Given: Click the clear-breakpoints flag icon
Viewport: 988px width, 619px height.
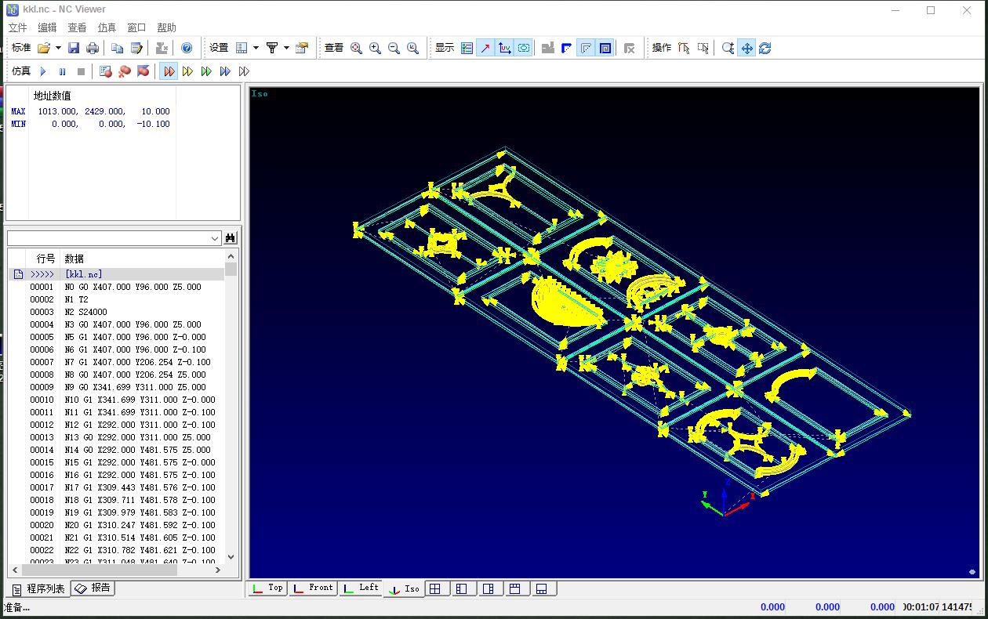Looking at the screenshot, I should (143, 71).
